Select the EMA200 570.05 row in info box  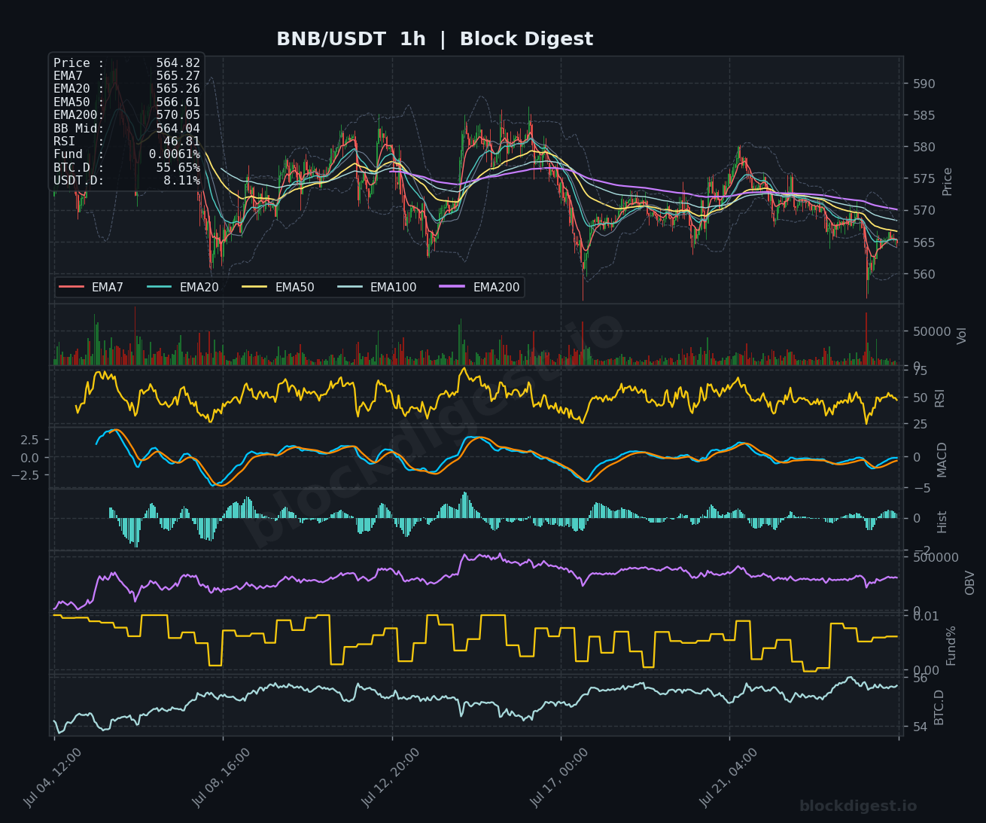tap(126, 115)
